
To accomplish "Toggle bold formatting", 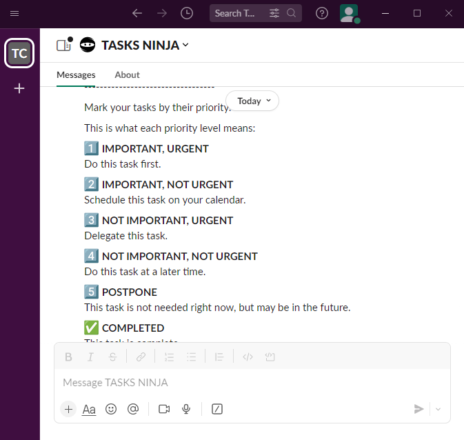I will coord(68,357).
